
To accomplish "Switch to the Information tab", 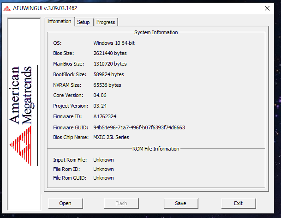I will tap(60, 21).
